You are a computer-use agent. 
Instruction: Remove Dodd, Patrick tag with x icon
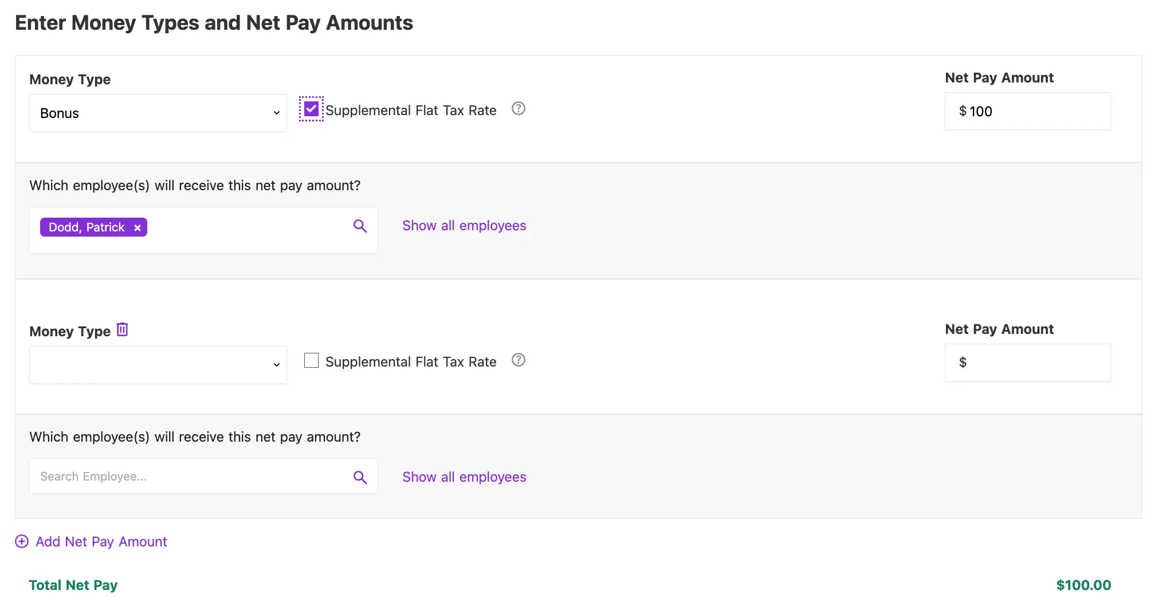coord(138,228)
